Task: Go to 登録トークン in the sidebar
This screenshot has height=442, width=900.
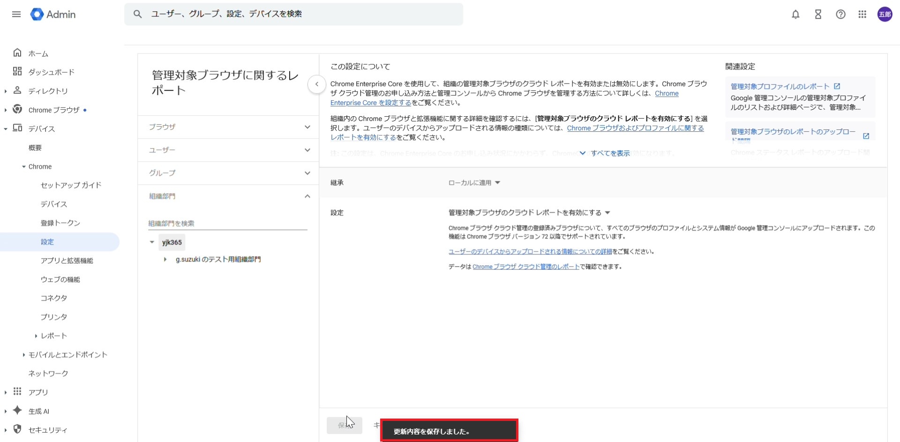Action: tap(60, 223)
